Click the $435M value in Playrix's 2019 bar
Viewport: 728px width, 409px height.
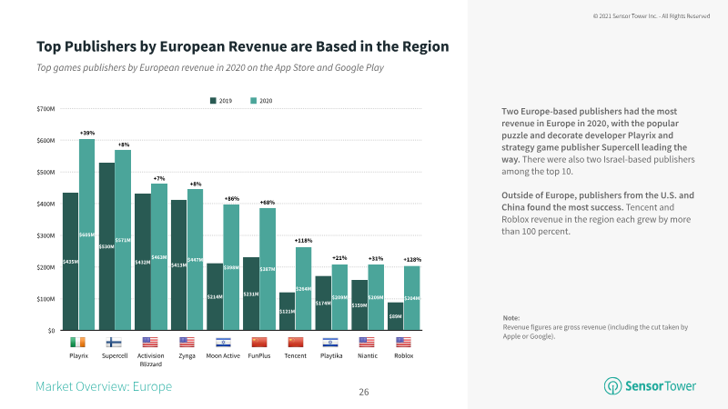71,262
